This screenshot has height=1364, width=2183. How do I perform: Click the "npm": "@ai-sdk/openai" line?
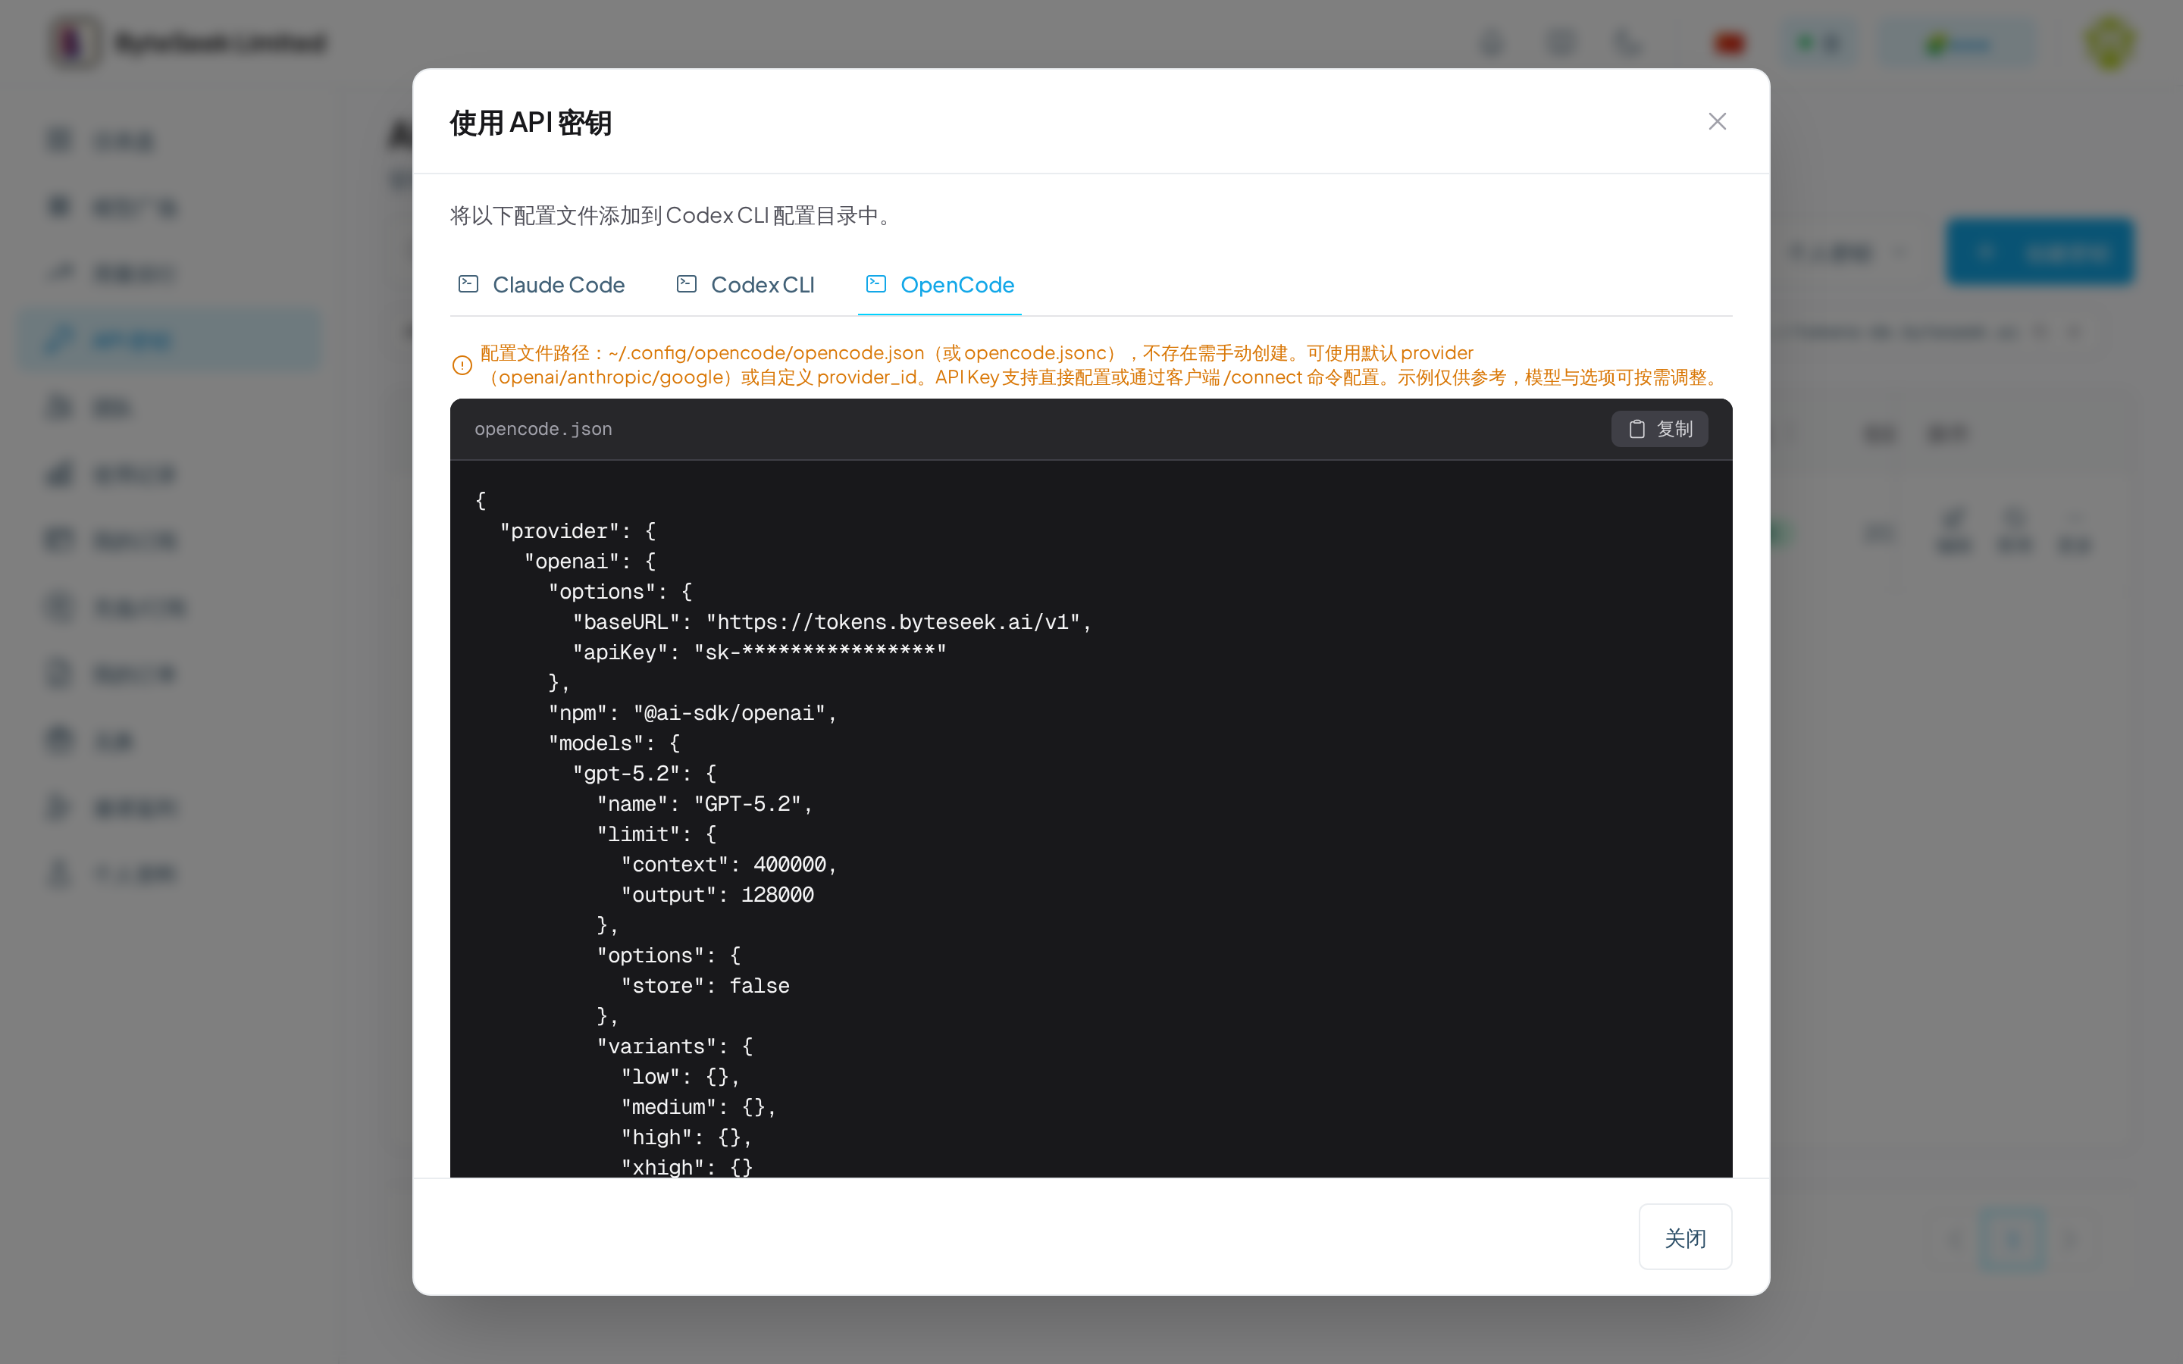pyautogui.click(x=693, y=714)
